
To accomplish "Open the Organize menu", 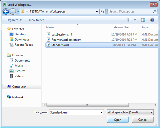I will (14, 20).
